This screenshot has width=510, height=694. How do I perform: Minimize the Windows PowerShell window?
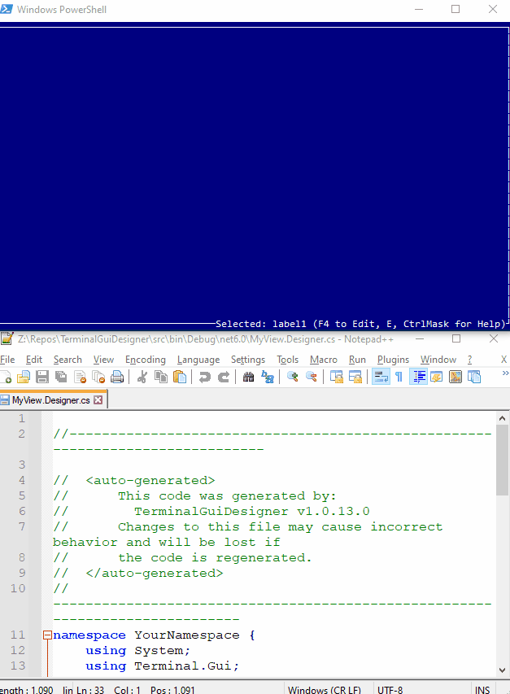coord(419,9)
